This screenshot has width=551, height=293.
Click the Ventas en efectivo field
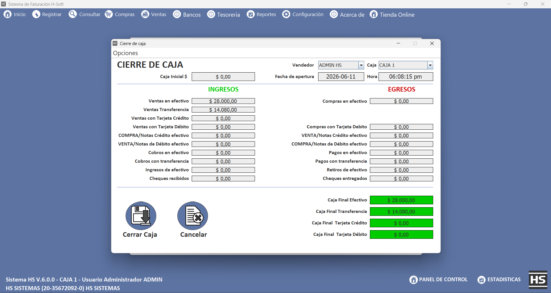223,101
